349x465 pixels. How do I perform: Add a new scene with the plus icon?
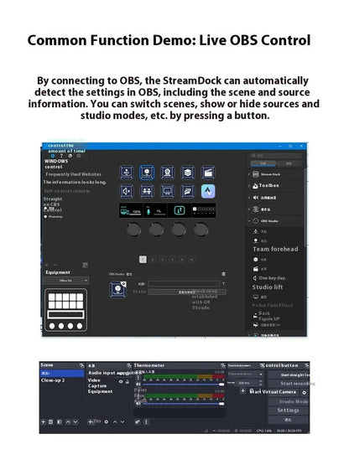coord(43,421)
